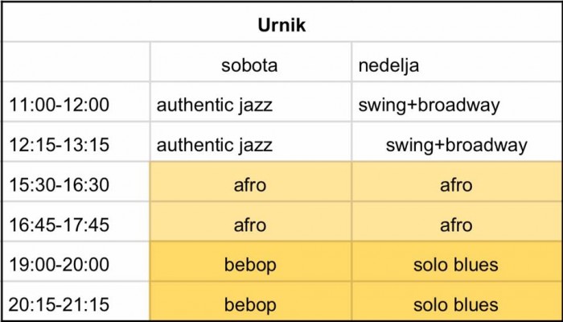The height and width of the screenshot is (322, 563).
Task: Click Sunday's 11:00 swing+broadway cell
Action: (x=456, y=101)
